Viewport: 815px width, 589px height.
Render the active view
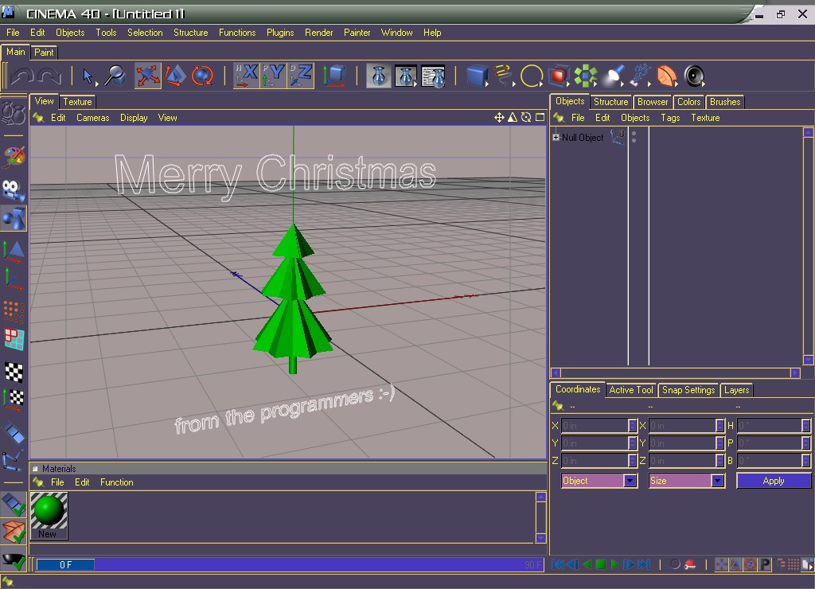pyautogui.click(x=378, y=76)
